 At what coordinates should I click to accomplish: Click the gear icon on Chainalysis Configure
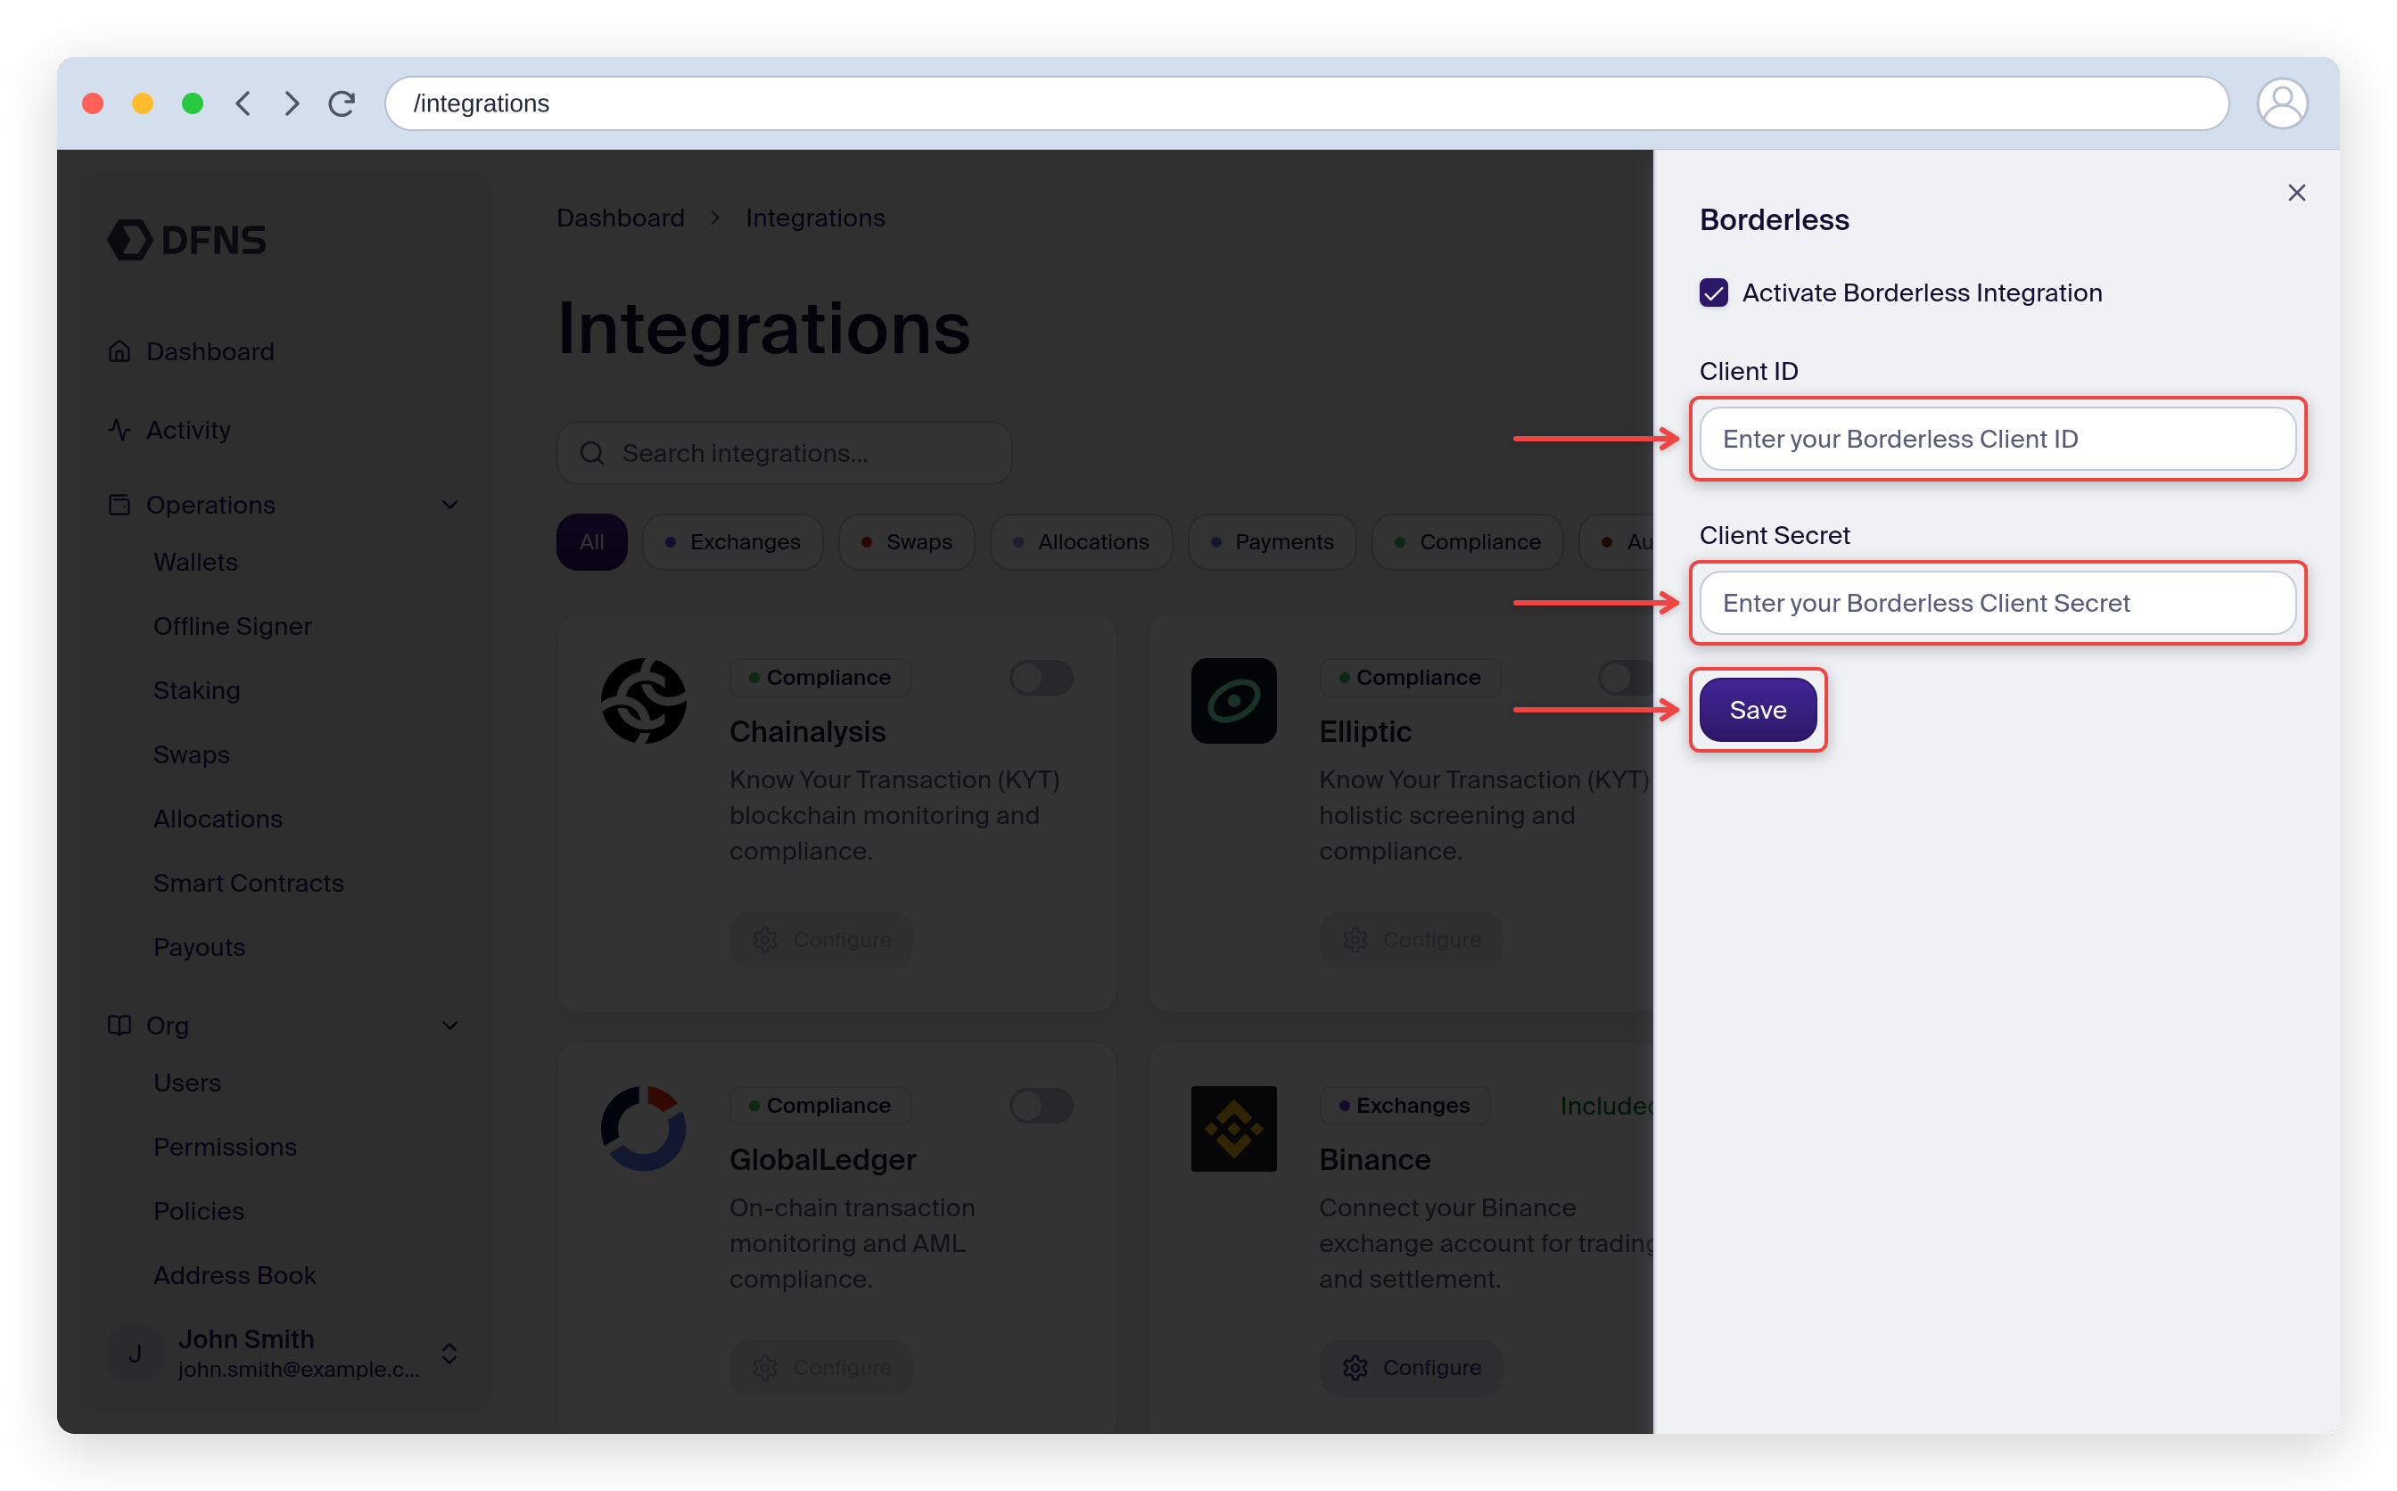[765, 940]
